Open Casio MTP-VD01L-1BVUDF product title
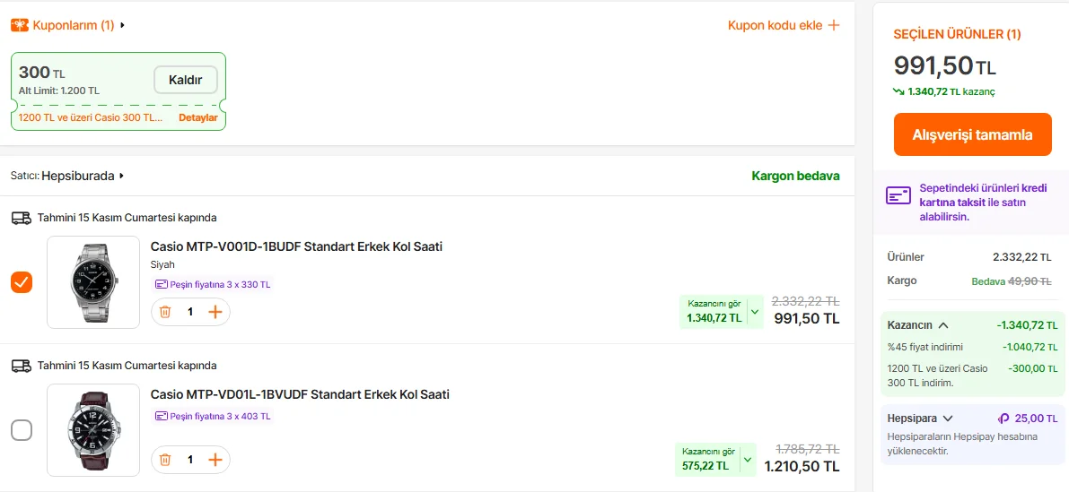The width and height of the screenshot is (1069, 492). click(300, 394)
